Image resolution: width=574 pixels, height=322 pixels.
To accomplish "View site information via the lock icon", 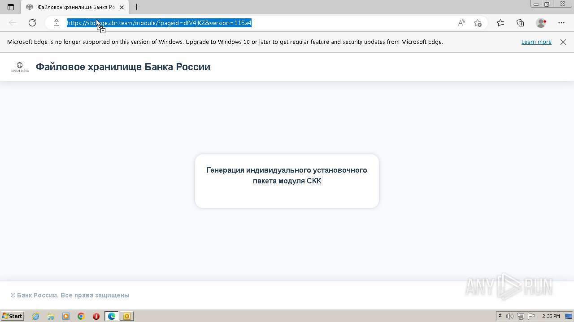I will tap(57, 23).
